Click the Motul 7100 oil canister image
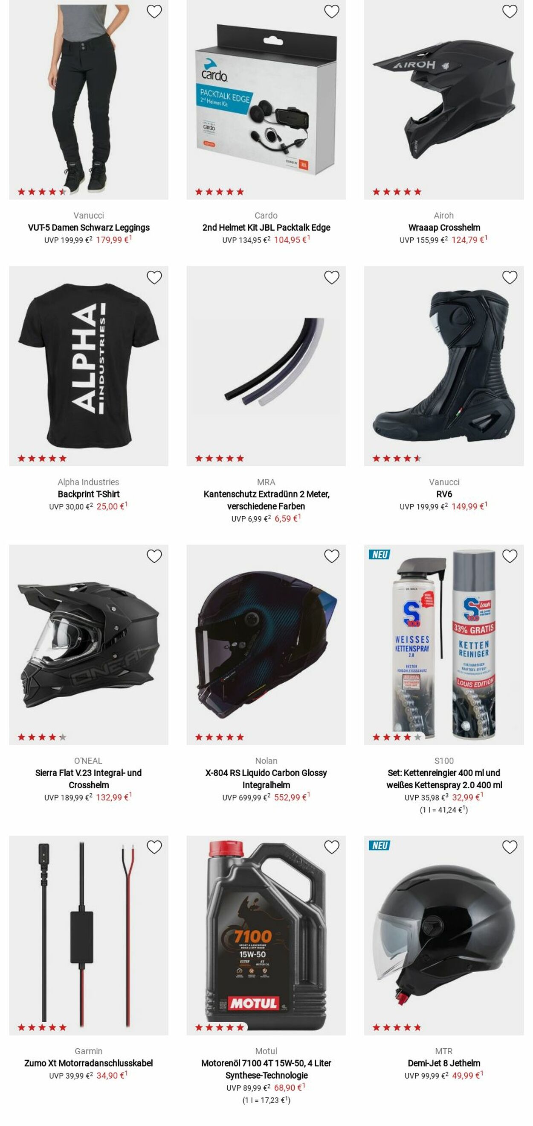The height and width of the screenshot is (1126, 533). [x=266, y=936]
